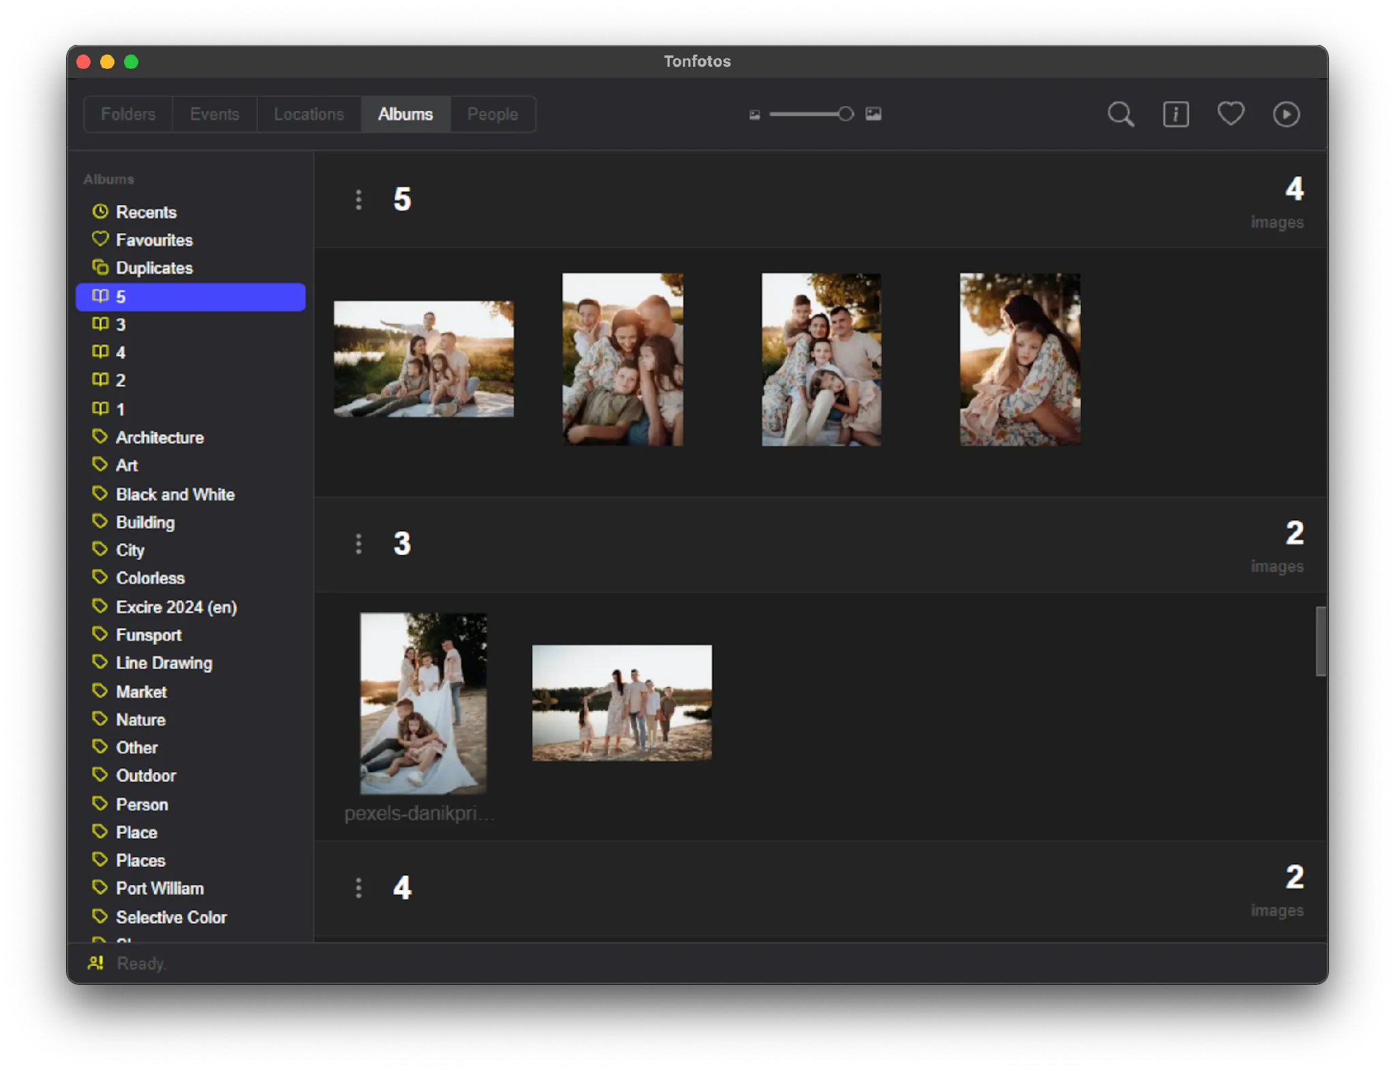Open the Line Drawing tag

(x=191, y=663)
